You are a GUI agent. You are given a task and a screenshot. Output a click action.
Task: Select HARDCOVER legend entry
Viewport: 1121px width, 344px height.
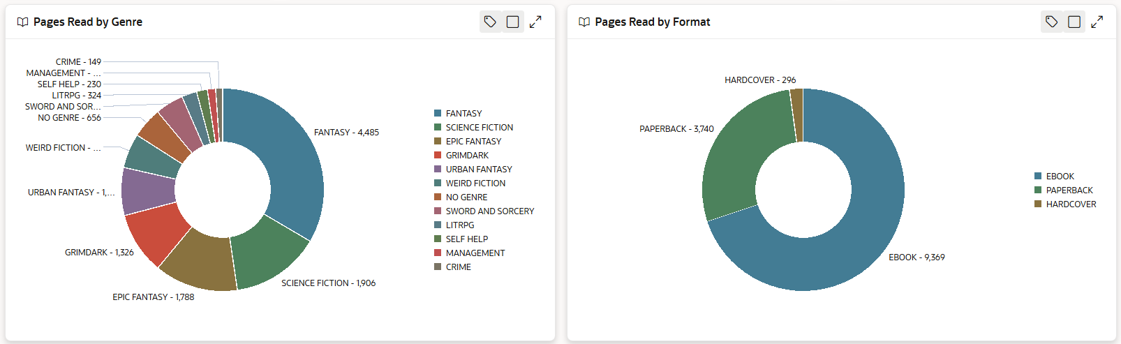pyautogui.click(x=1065, y=204)
